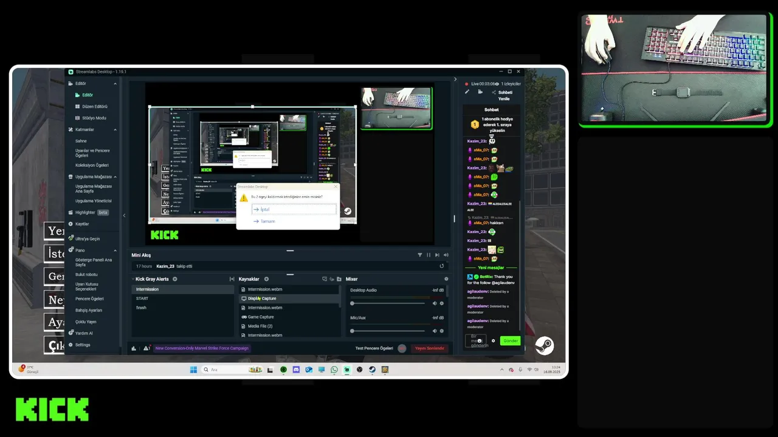This screenshot has height=437, width=778.
Task: Select START scene in list
Action: coord(182,299)
